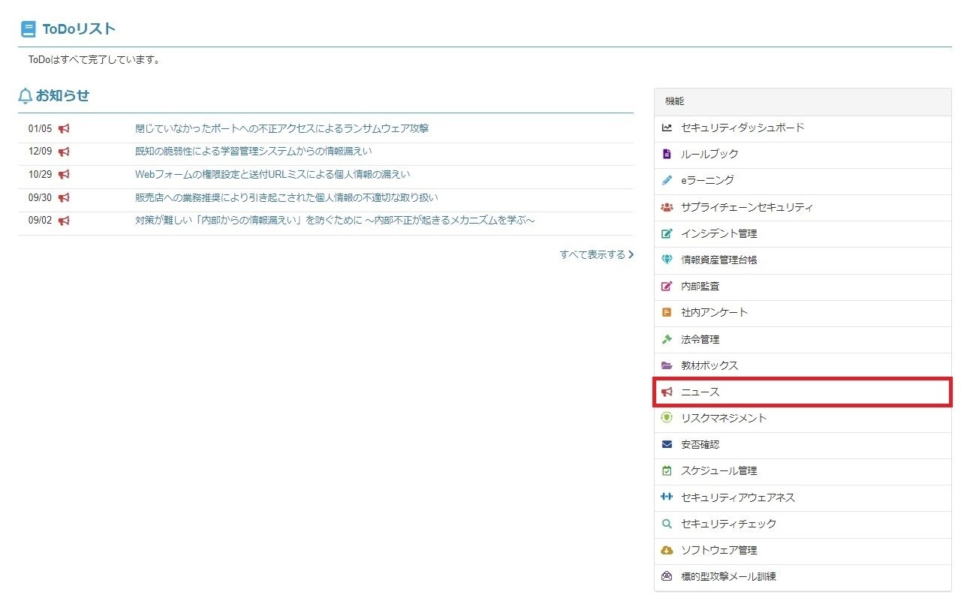Open the highlighted ニュース menu item

coord(803,392)
